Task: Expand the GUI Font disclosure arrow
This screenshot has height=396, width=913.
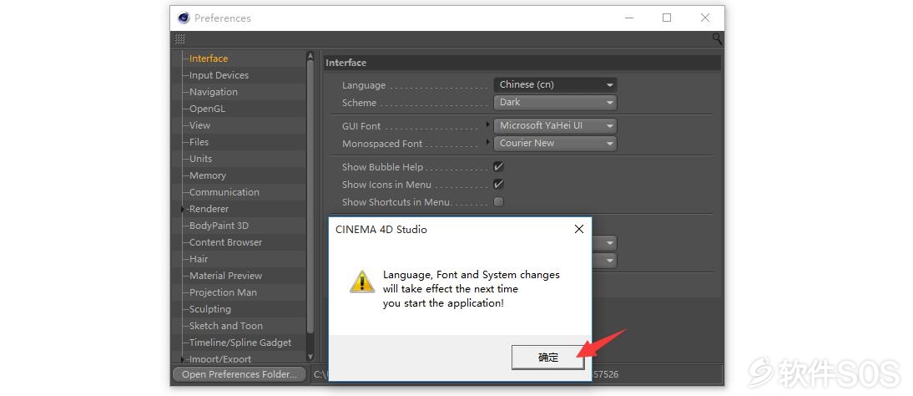Action: [488, 124]
